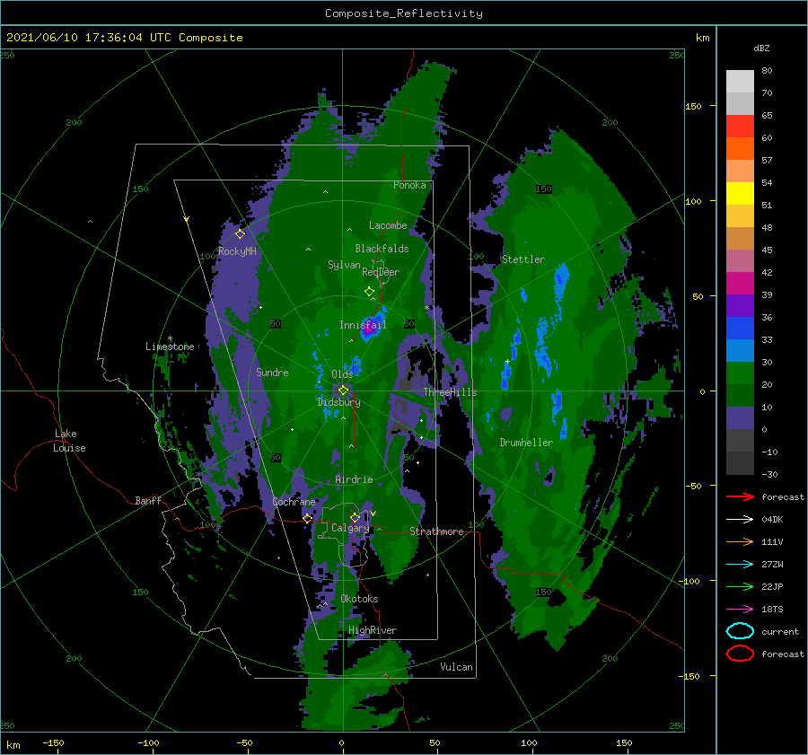The height and width of the screenshot is (755, 808).
Task: Select the orange 111V arrow icon
Action: tap(740, 541)
